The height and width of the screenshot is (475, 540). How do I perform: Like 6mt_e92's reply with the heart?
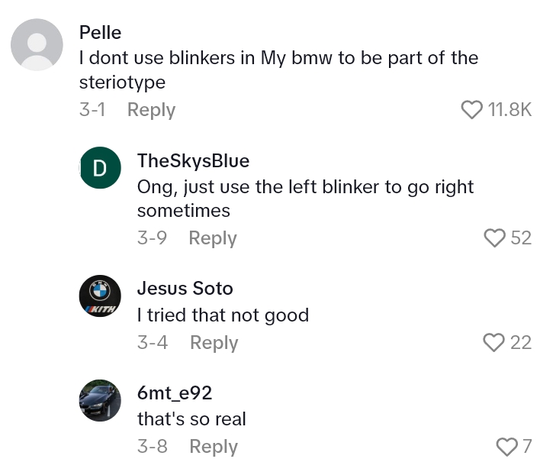506,447
